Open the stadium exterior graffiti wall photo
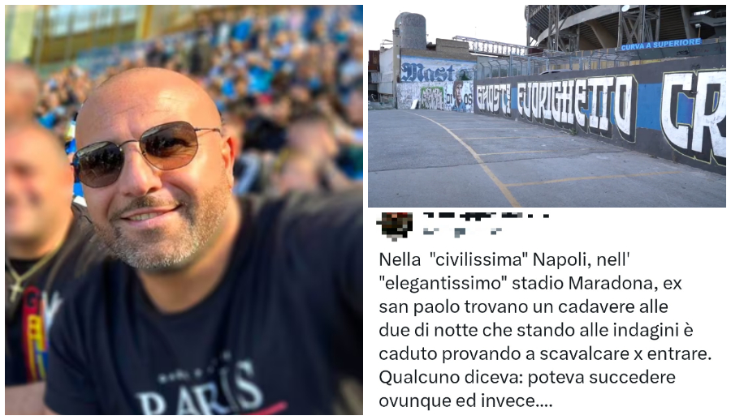The width and height of the screenshot is (731, 420). click(x=547, y=106)
